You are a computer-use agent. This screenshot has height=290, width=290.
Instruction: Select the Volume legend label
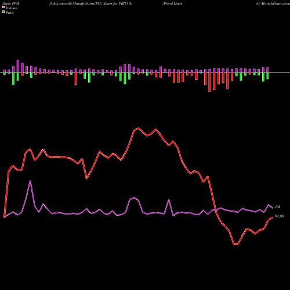(11, 8)
